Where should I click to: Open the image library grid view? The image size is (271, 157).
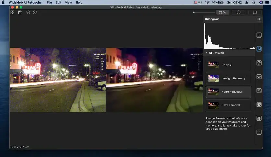(12, 12)
